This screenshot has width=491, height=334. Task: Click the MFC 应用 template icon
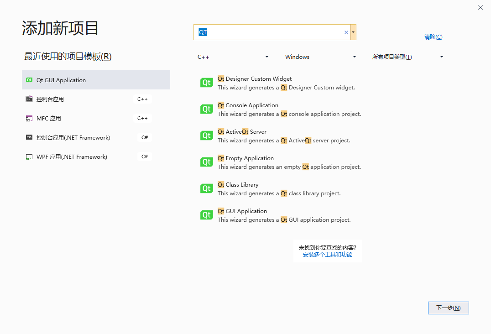click(30, 118)
